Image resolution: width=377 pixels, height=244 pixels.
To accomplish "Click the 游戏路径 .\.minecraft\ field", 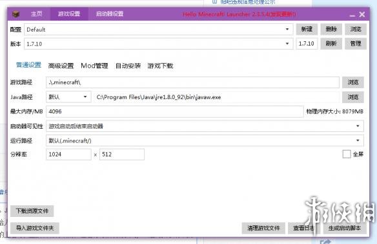I will click(x=192, y=82).
